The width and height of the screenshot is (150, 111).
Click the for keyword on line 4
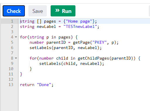pyautogui.click(x=23, y=37)
